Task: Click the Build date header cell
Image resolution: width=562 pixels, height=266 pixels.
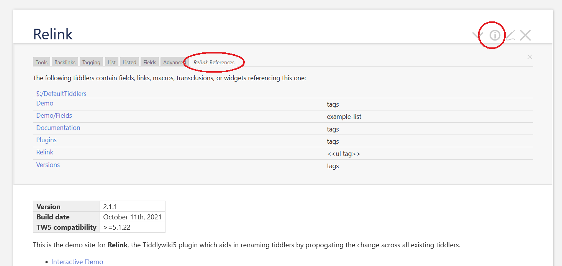Action: (67, 217)
